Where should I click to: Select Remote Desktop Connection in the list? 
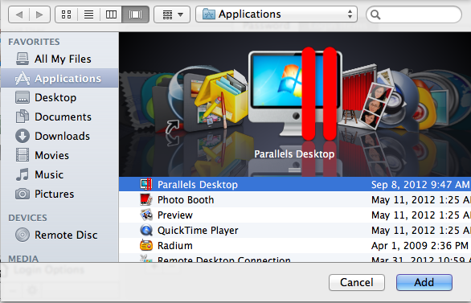pos(295,258)
